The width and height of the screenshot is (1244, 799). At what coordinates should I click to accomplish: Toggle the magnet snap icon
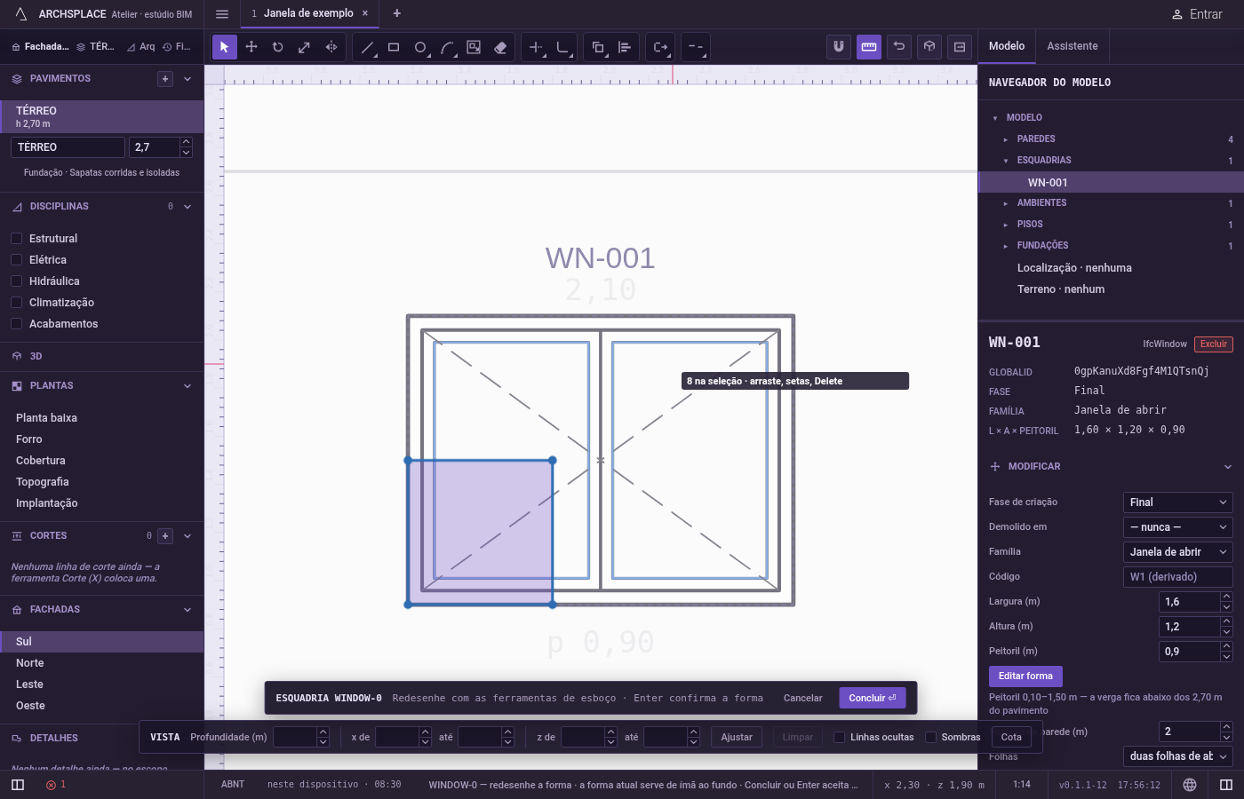[x=838, y=47]
